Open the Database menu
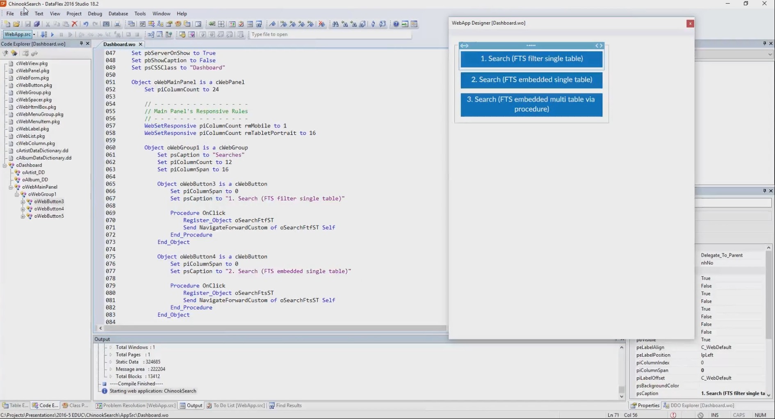 click(118, 14)
